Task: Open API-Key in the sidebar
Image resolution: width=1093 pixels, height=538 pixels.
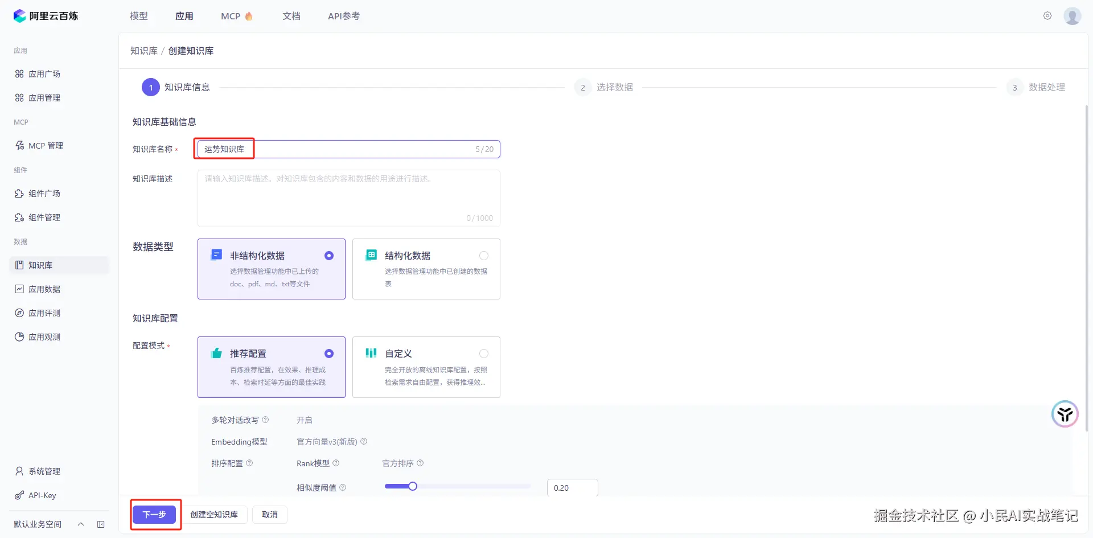Action: tap(59, 495)
